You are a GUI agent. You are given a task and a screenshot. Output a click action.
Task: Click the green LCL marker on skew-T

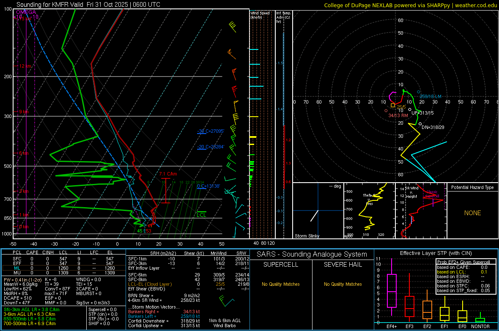pyautogui.click(x=201, y=215)
